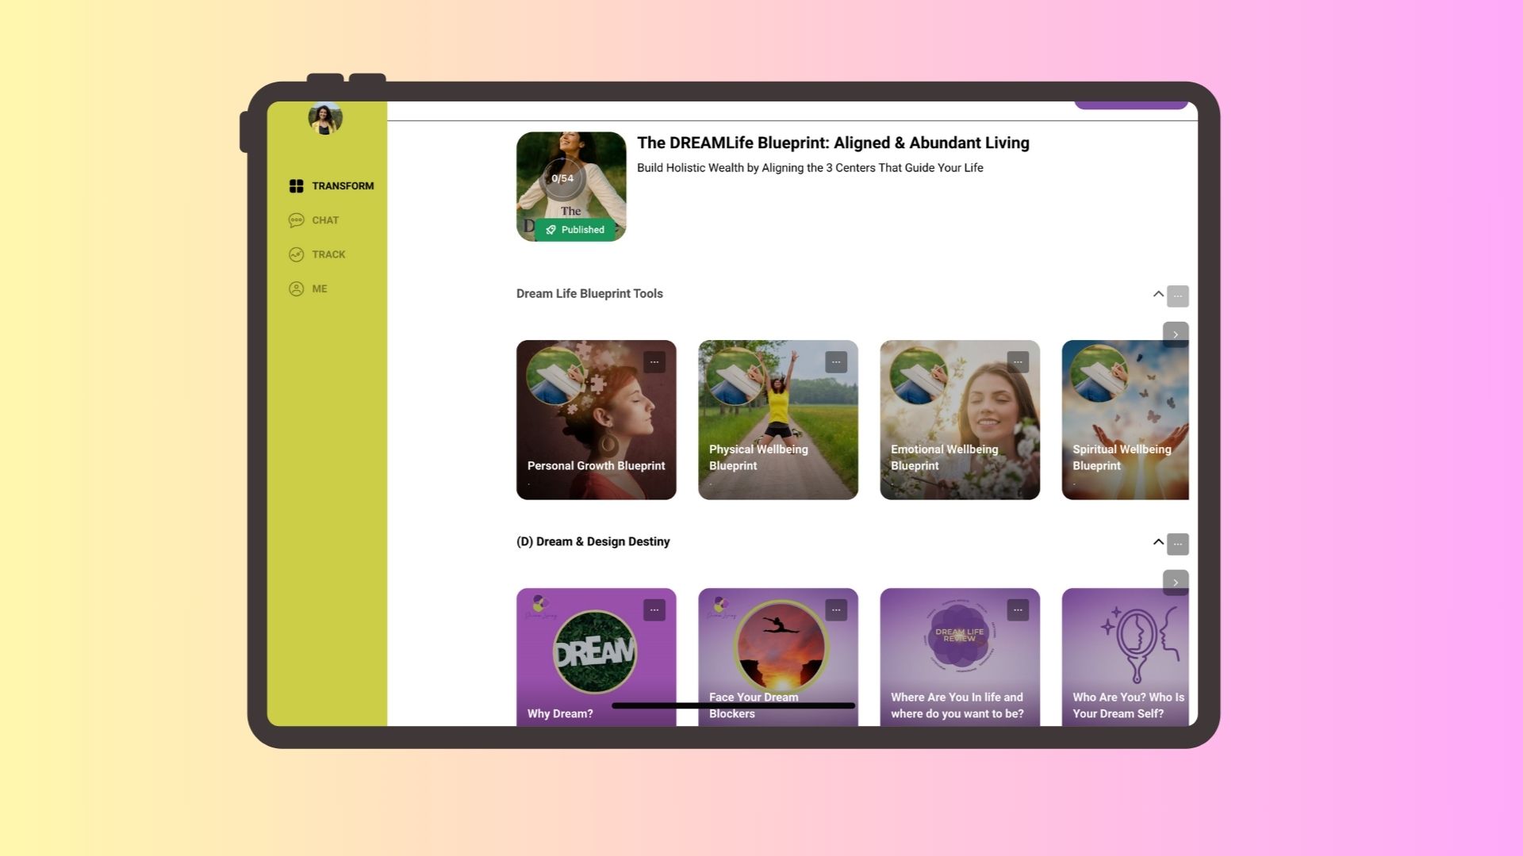Click Dream Life Blueprint Tools heading

click(x=589, y=293)
